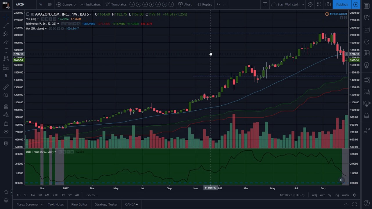This screenshot has width=372, height=209.
Task: Select the YTD date range
Action: tap(55, 195)
